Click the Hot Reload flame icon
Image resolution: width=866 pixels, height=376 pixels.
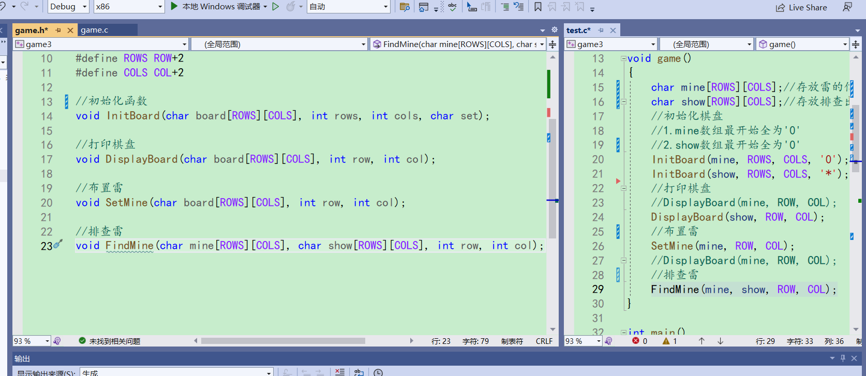291,7
